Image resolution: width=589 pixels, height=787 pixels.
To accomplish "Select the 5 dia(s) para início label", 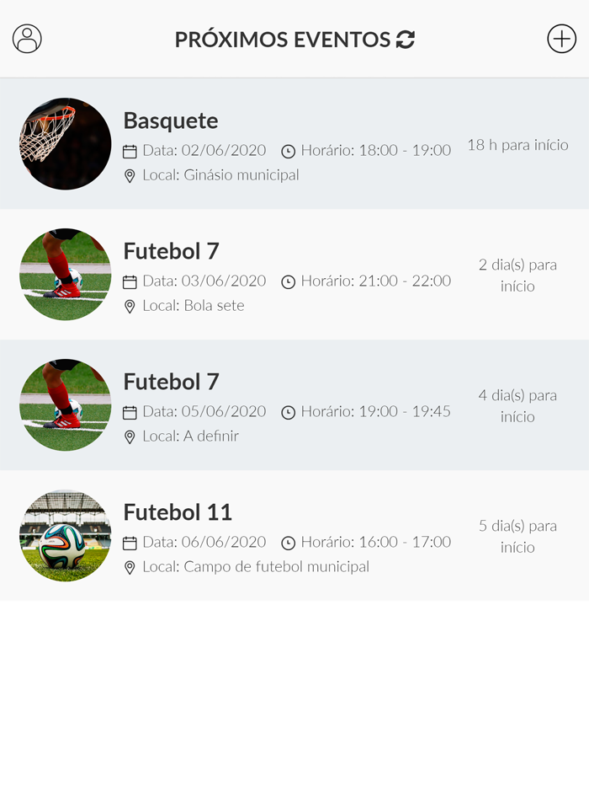I will (517, 537).
